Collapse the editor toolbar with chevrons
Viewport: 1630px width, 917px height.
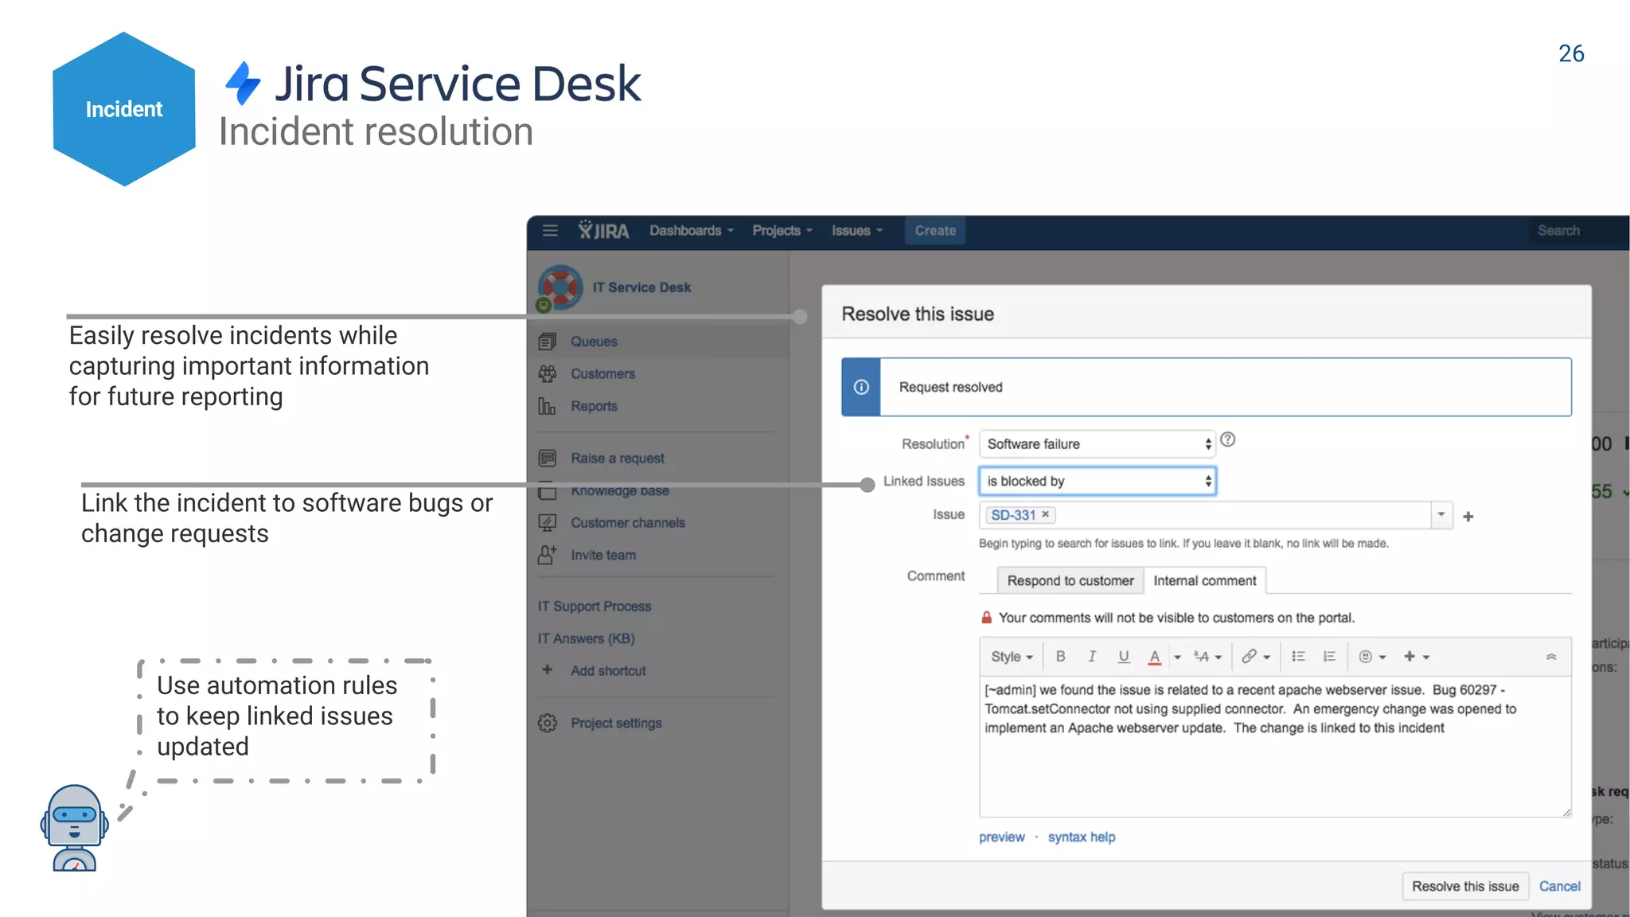tap(1551, 657)
